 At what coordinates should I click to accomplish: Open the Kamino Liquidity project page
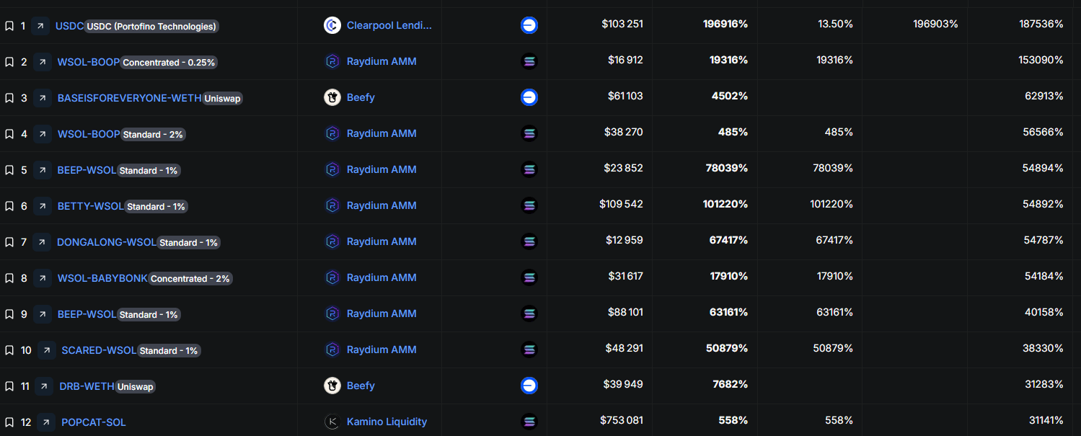click(x=387, y=422)
